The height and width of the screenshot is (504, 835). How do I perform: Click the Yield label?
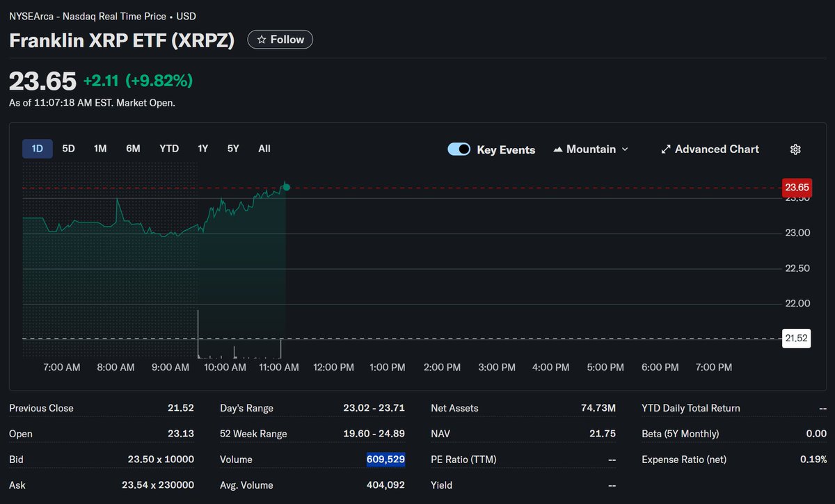tap(441, 485)
